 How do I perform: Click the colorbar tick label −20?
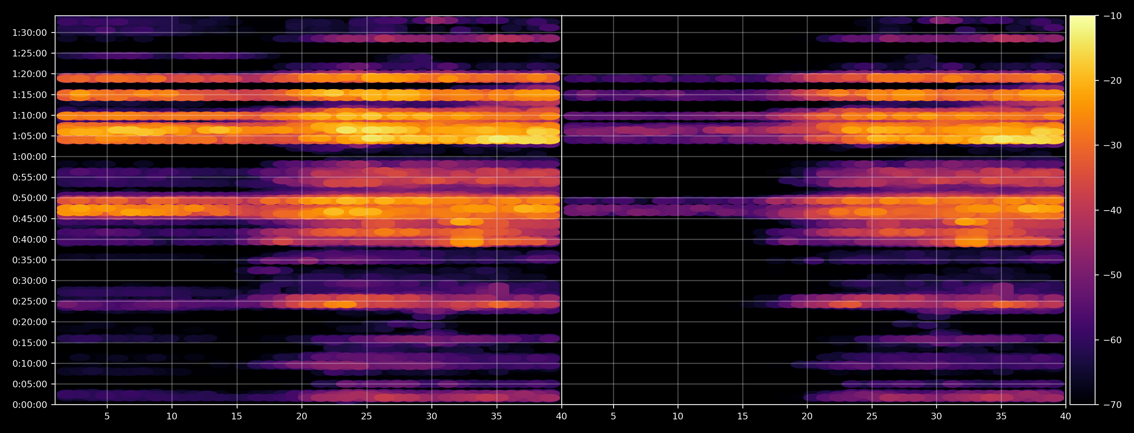click(1112, 81)
